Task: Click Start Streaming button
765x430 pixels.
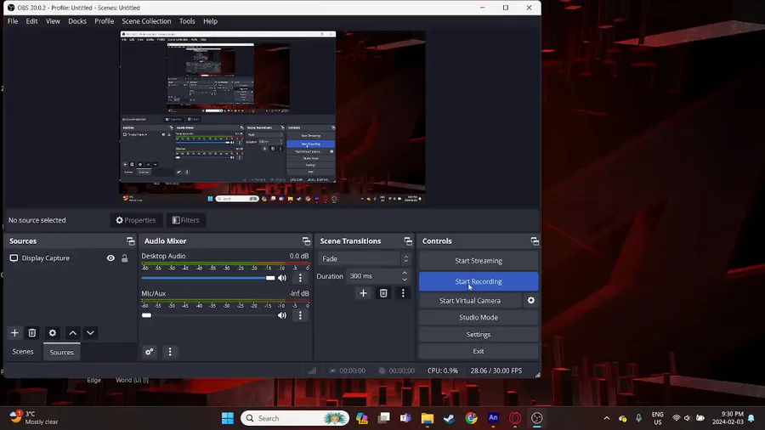Action: pos(479,261)
